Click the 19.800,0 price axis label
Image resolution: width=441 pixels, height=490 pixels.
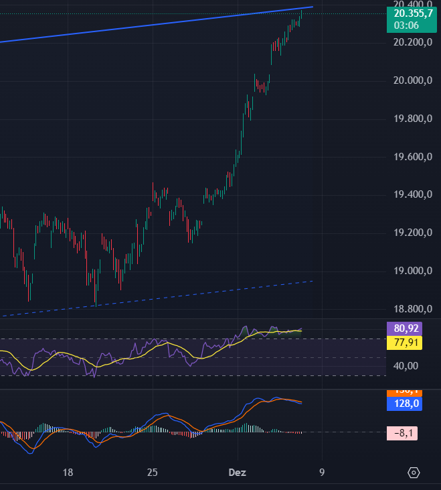click(413, 119)
